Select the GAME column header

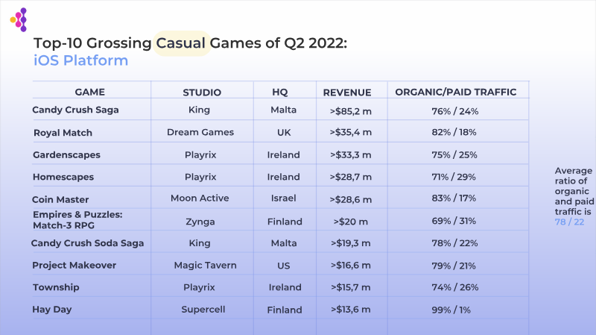90,92
